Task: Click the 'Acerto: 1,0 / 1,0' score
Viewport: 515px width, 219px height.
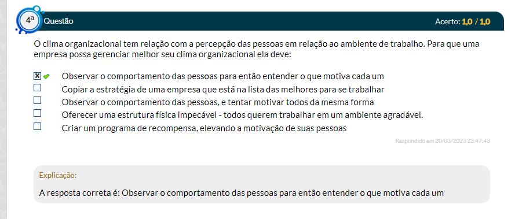Action: tap(462, 21)
